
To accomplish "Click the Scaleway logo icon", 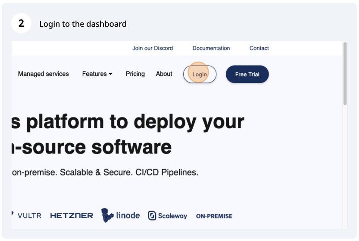I will [152, 216].
